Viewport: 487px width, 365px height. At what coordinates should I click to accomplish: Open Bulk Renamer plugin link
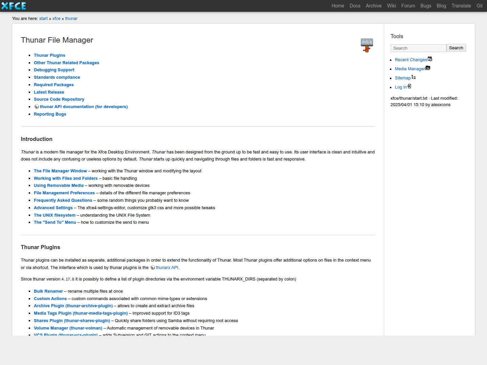tap(48, 291)
